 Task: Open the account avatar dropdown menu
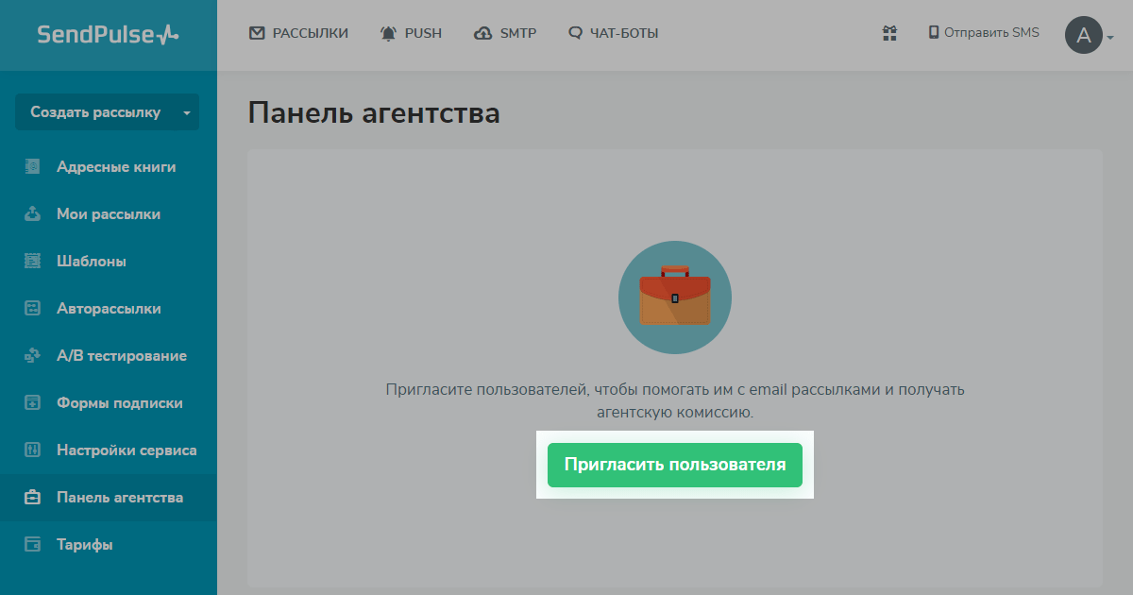coord(1090,36)
